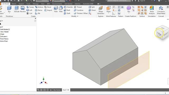Open the Sketch ribbon tab
This screenshot has width=169, height=95.
coord(14,4)
